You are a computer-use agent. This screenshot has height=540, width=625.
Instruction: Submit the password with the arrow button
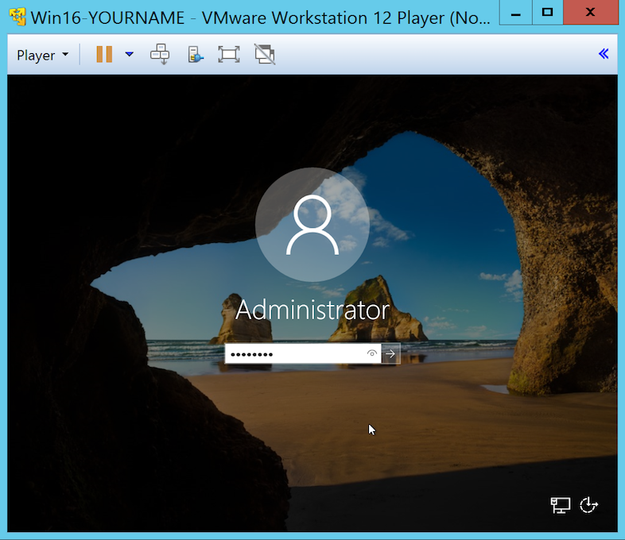390,354
